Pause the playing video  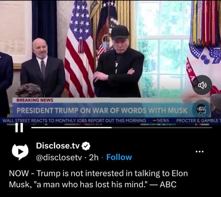[19, 128]
